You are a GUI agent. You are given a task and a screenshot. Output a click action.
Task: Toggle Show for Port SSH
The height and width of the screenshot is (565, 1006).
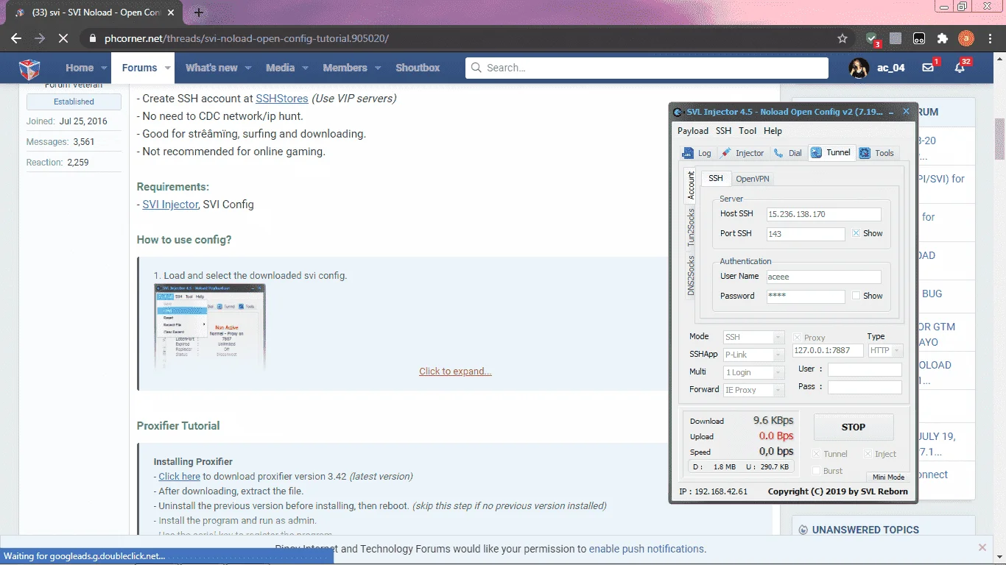(856, 233)
